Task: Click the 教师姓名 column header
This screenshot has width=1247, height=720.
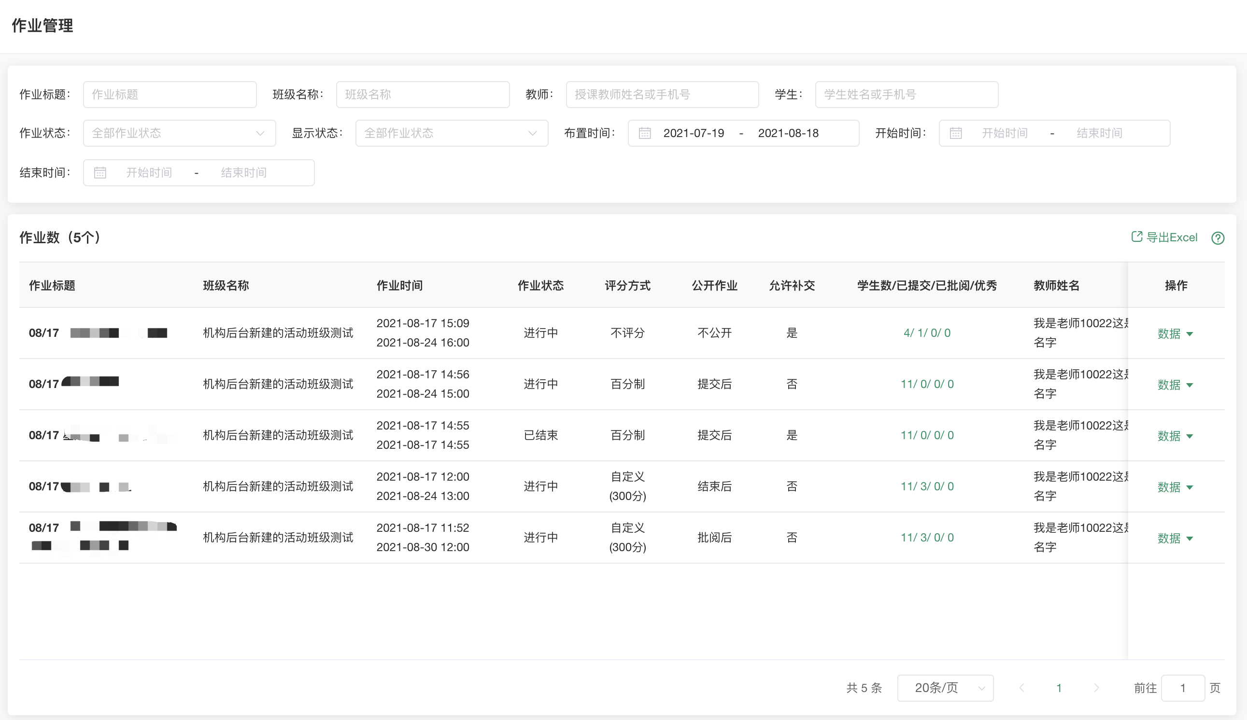Action: (x=1057, y=285)
